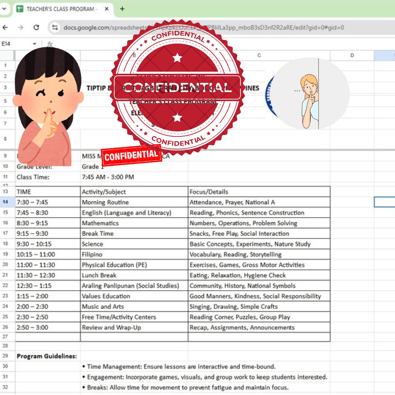Click the "8:30 – 9:15" time cell
This screenshot has height=395, width=395.
(48, 223)
